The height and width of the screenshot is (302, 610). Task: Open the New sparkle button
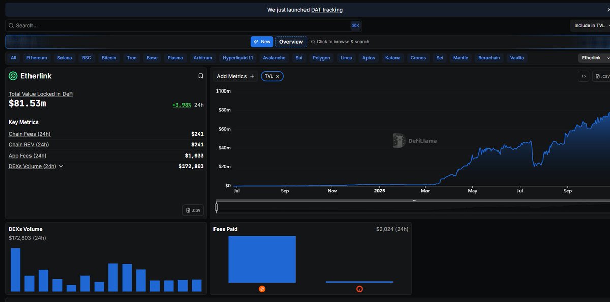coord(262,42)
